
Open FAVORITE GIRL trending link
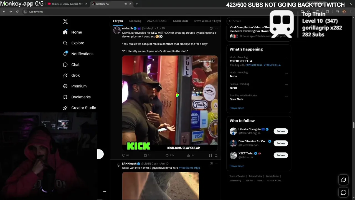pos(254,65)
